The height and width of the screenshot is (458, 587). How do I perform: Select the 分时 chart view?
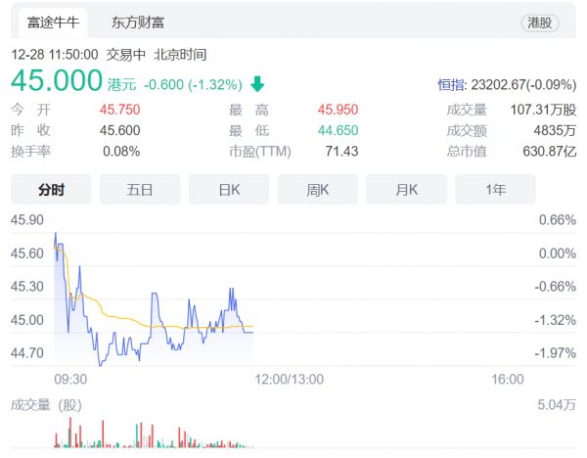click(x=51, y=189)
